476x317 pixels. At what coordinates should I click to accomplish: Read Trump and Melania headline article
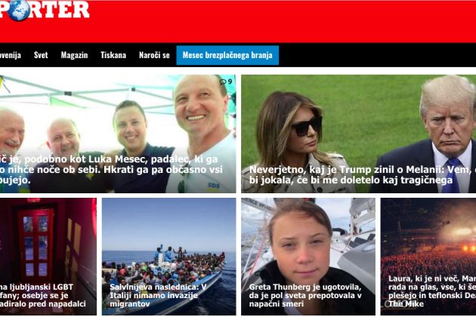[363, 175]
